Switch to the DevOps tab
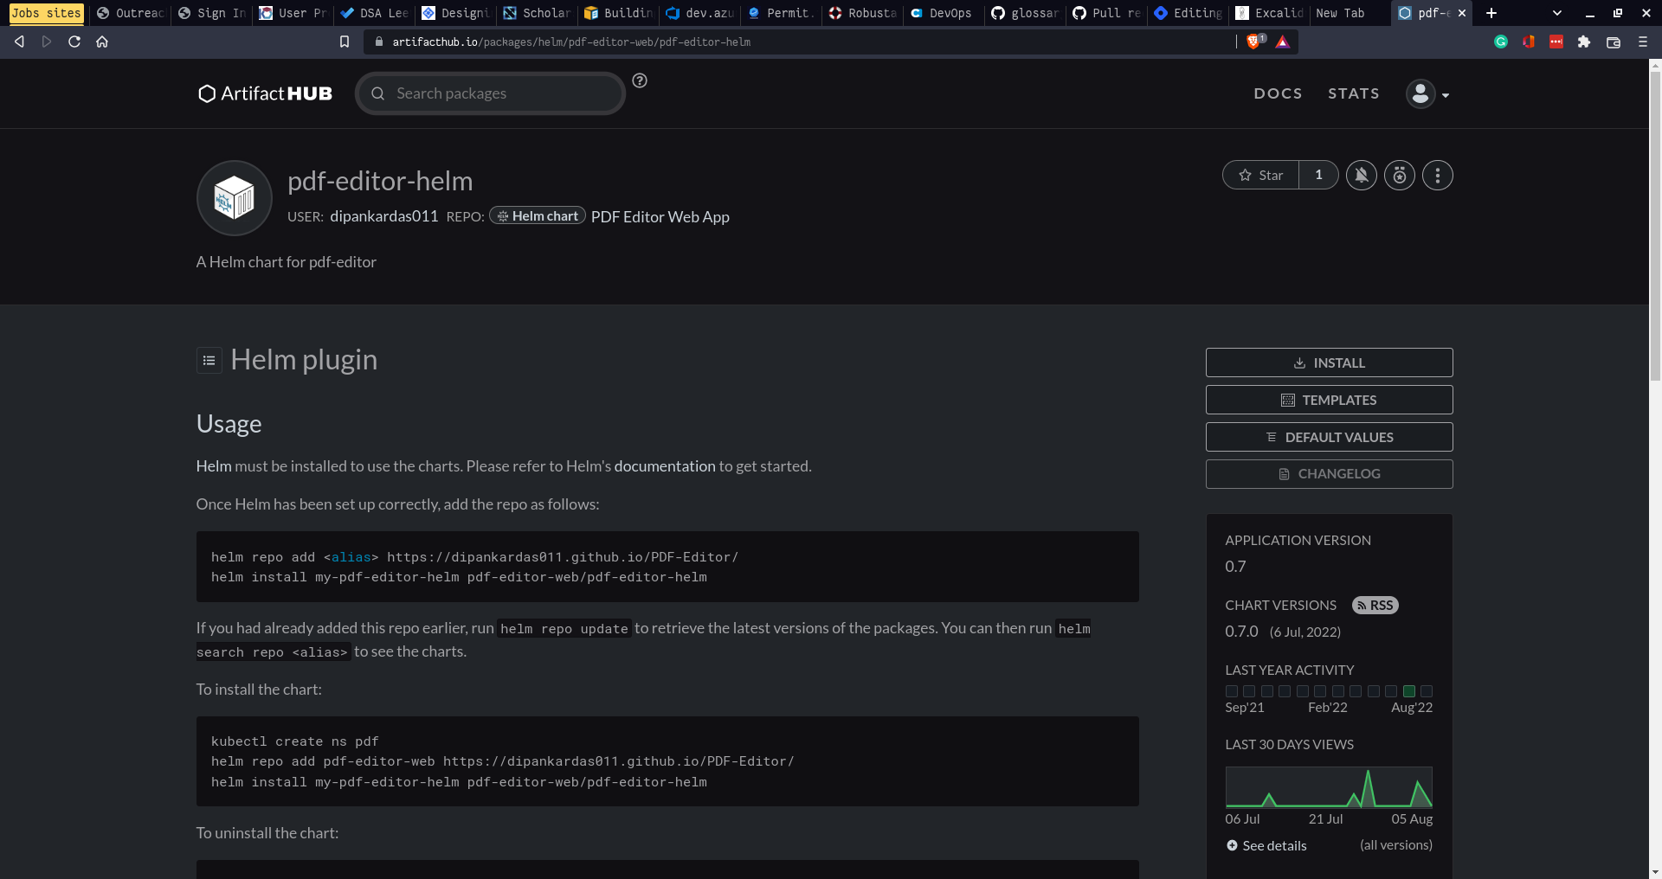The width and height of the screenshot is (1662, 879). tap(942, 13)
